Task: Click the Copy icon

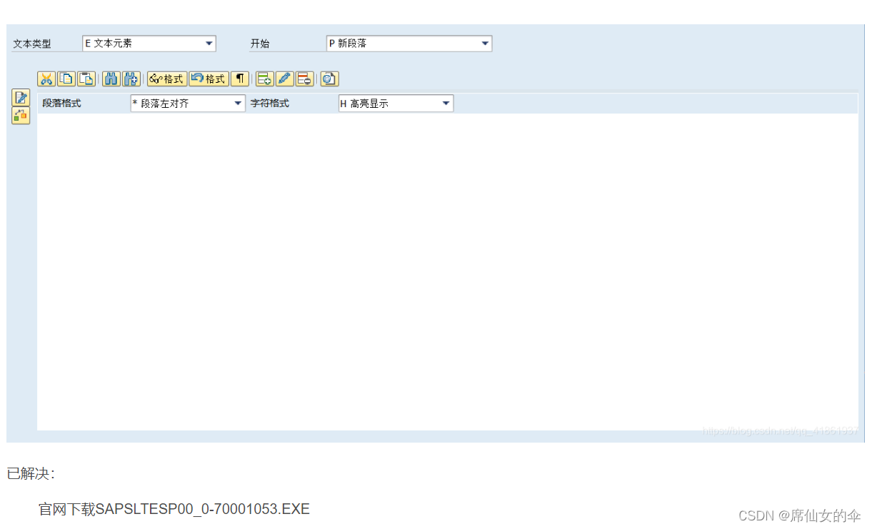Action: coord(66,79)
